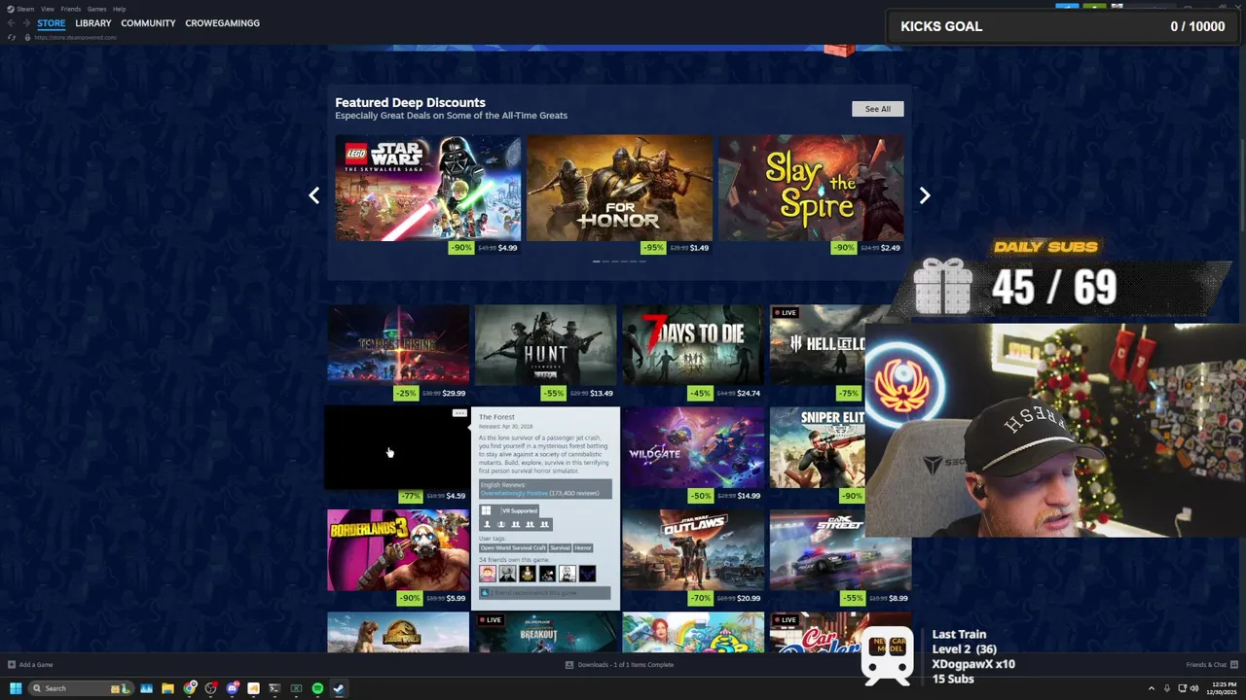The height and width of the screenshot is (700, 1246).
Task: Open The Forest game tile
Action: 398,447
